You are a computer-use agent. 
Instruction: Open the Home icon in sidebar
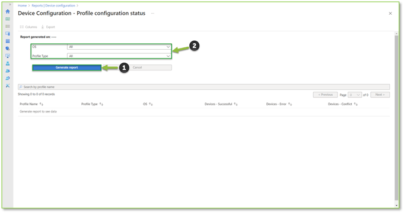coord(8,12)
